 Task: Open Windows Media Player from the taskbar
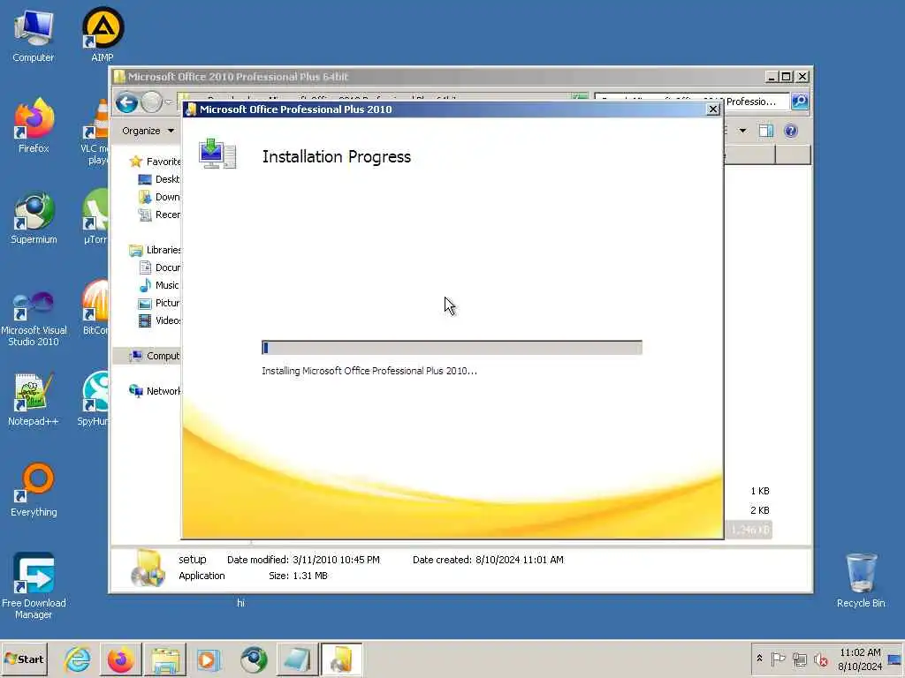click(209, 659)
